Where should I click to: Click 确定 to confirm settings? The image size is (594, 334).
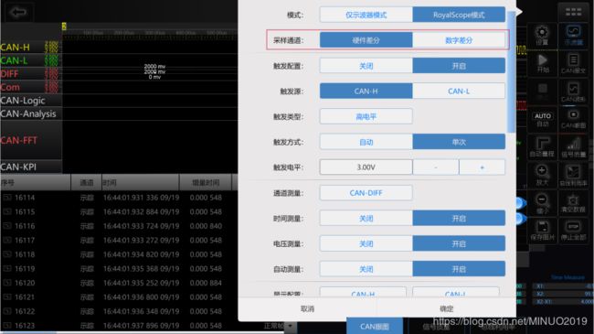pos(446,309)
